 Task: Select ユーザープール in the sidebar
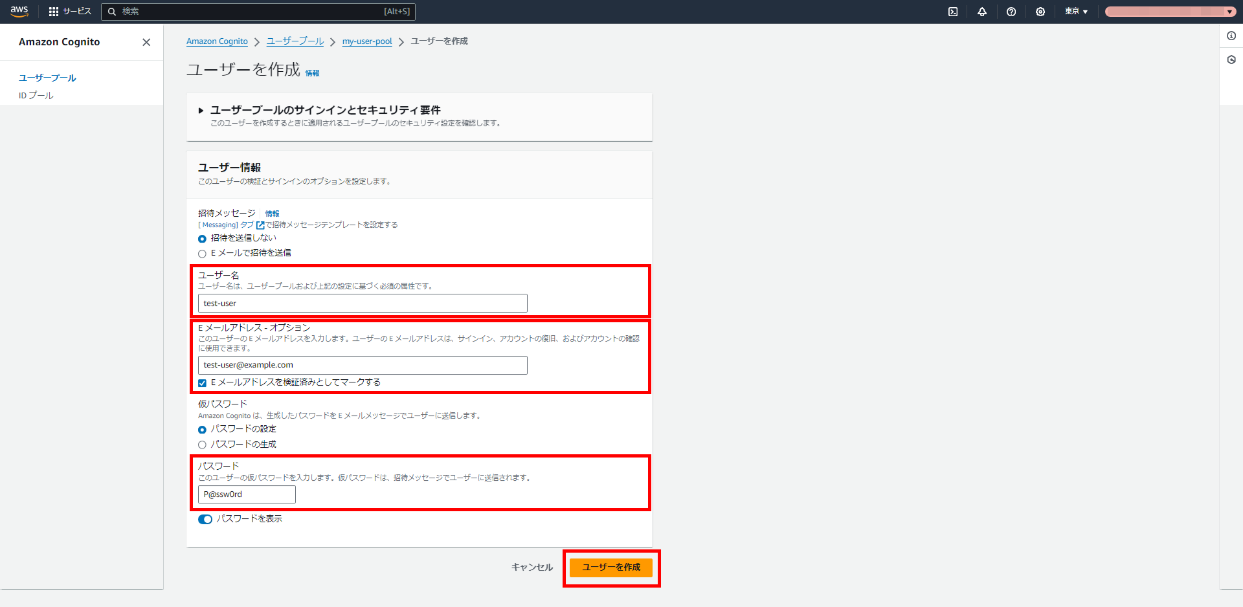coord(47,78)
